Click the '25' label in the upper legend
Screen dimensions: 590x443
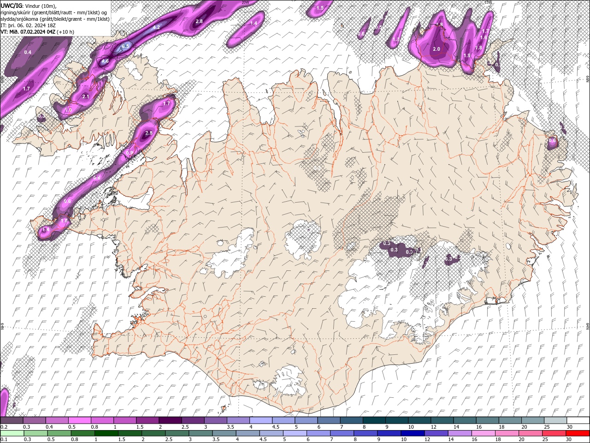pyautogui.click(x=547, y=427)
